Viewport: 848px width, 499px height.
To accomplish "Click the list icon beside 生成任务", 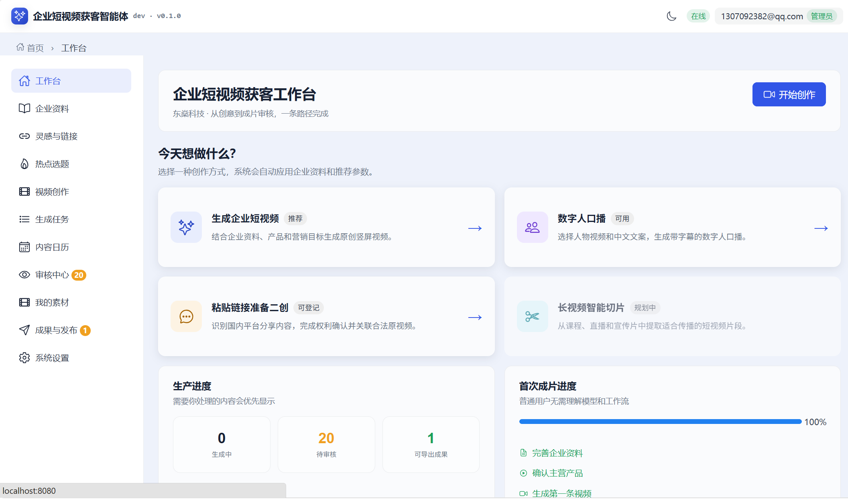I will [24, 219].
